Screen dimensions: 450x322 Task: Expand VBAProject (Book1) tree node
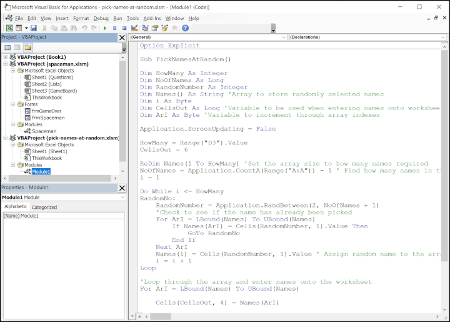point(6,57)
